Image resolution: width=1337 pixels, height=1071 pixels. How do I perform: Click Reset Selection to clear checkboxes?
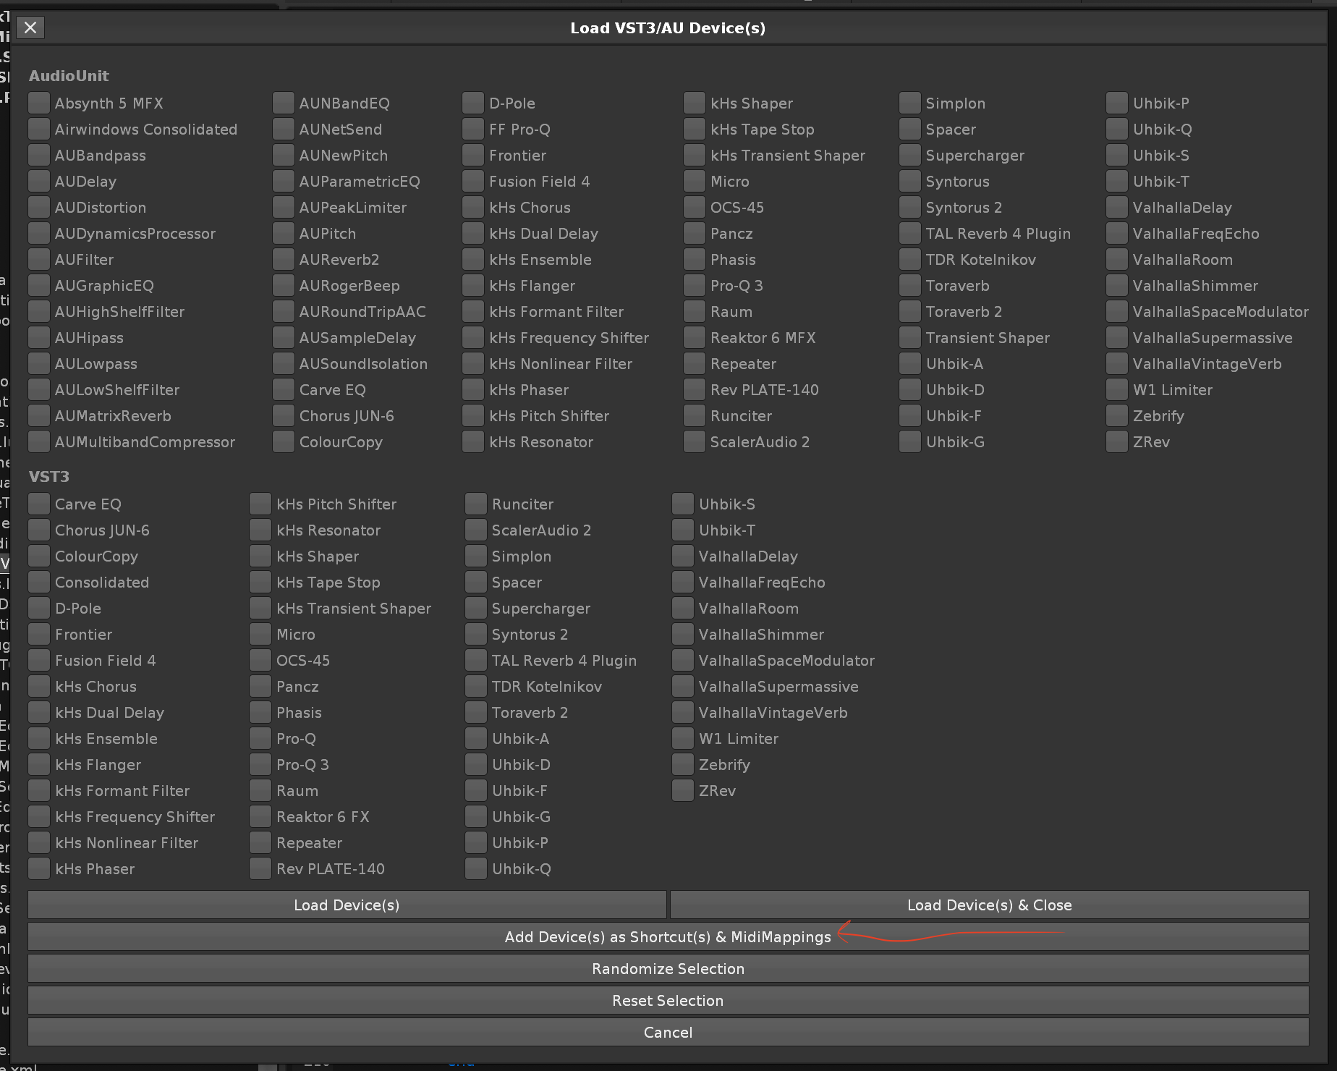(x=667, y=1000)
